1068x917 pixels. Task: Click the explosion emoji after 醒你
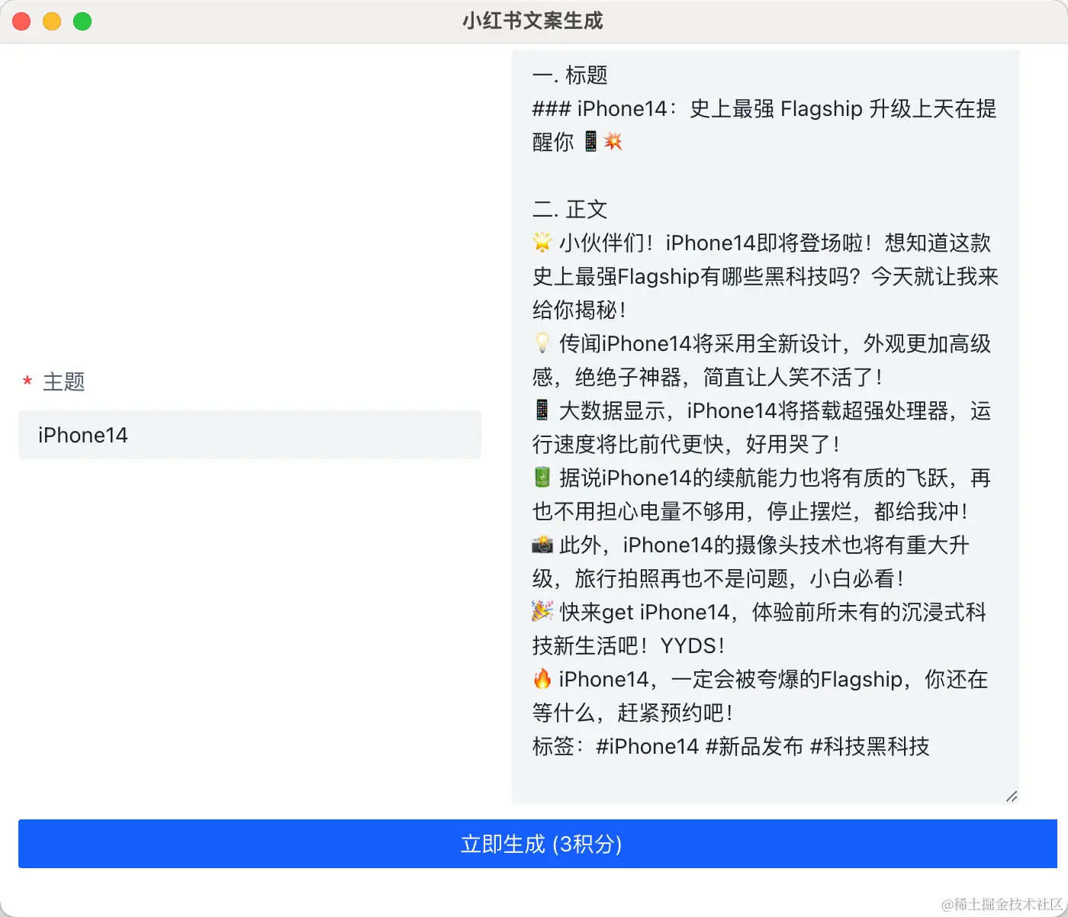(613, 141)
